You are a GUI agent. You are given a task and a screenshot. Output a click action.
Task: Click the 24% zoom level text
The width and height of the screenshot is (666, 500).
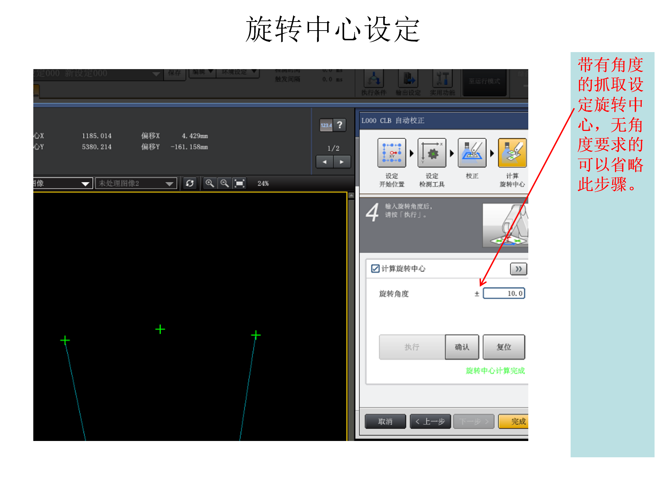click(x=263, y=183)
